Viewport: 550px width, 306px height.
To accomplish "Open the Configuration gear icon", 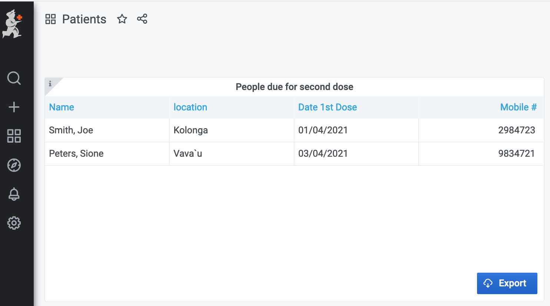I will [x=14, y=223].
